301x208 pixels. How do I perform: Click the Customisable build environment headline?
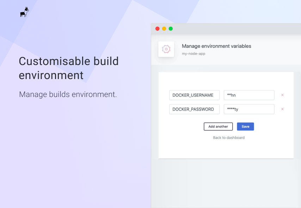pyautogui.click(x=69, y=68)
